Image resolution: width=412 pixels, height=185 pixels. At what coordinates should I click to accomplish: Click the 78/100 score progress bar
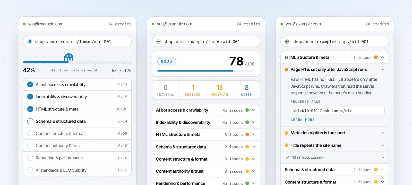click(206, 71)
